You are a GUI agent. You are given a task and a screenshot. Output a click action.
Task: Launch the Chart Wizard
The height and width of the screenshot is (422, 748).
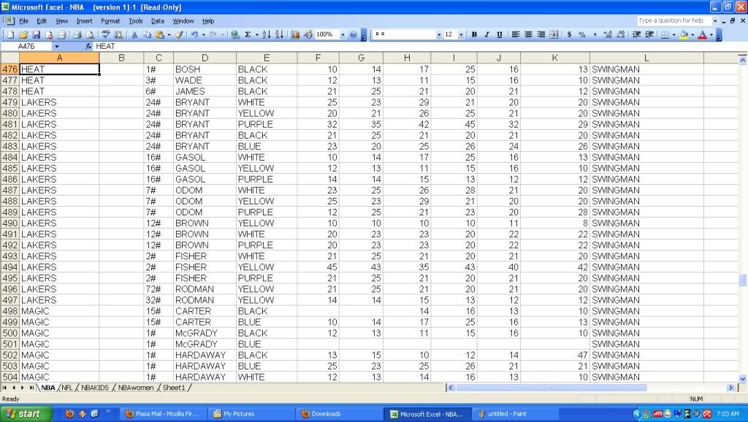(x=295, y=34)
